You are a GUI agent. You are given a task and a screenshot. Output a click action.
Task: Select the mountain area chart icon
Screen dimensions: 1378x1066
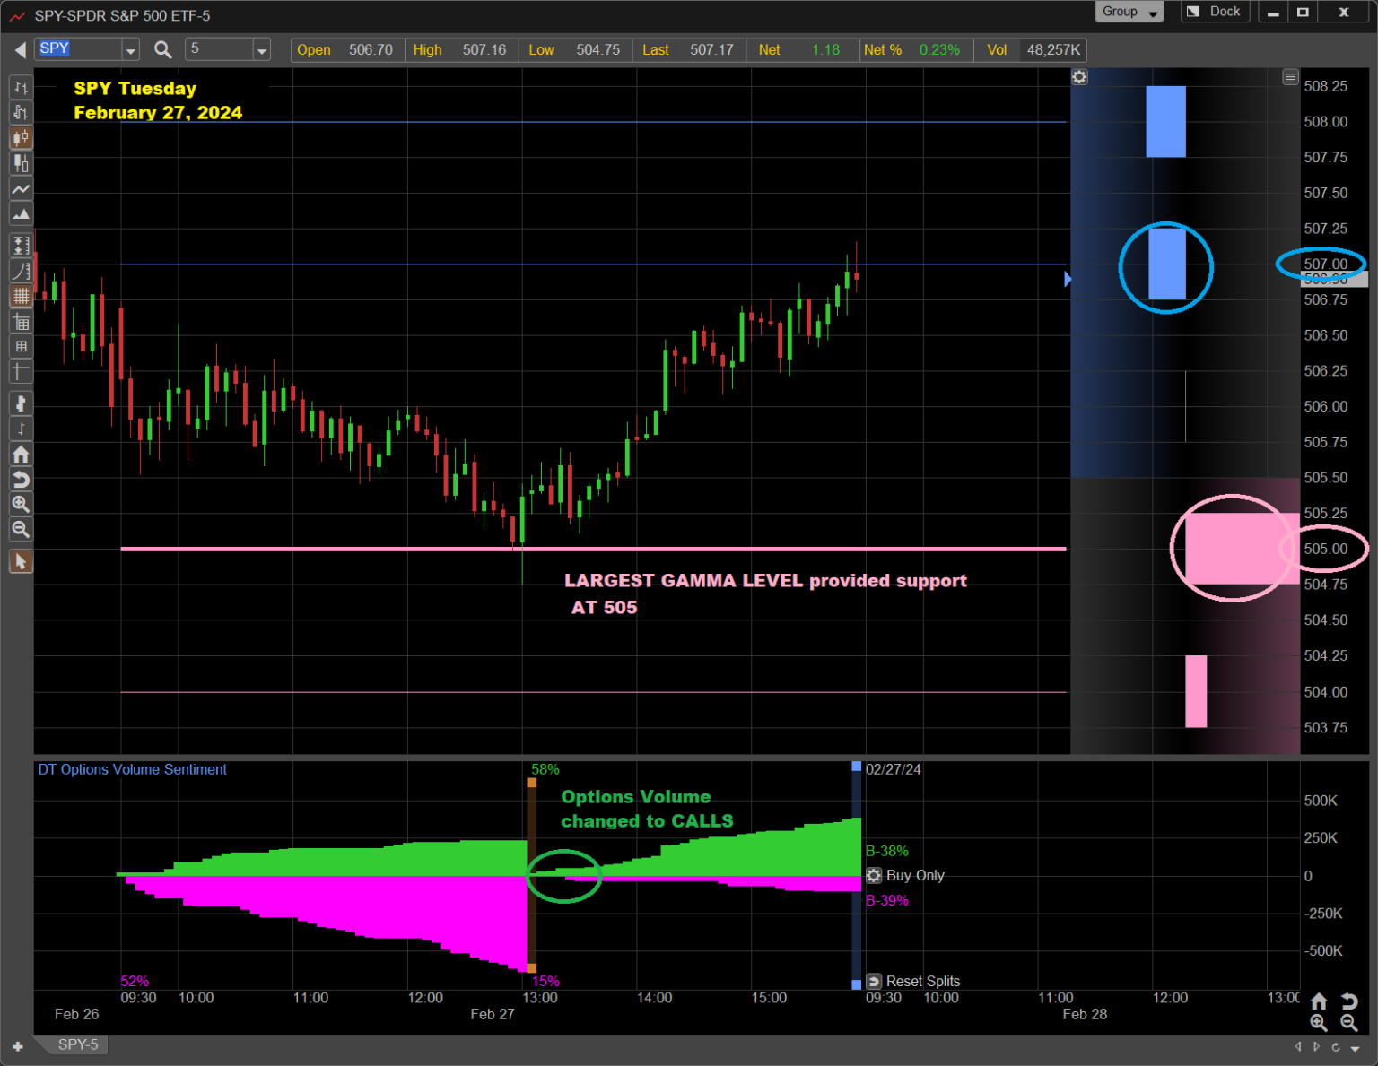pos(21,214)
